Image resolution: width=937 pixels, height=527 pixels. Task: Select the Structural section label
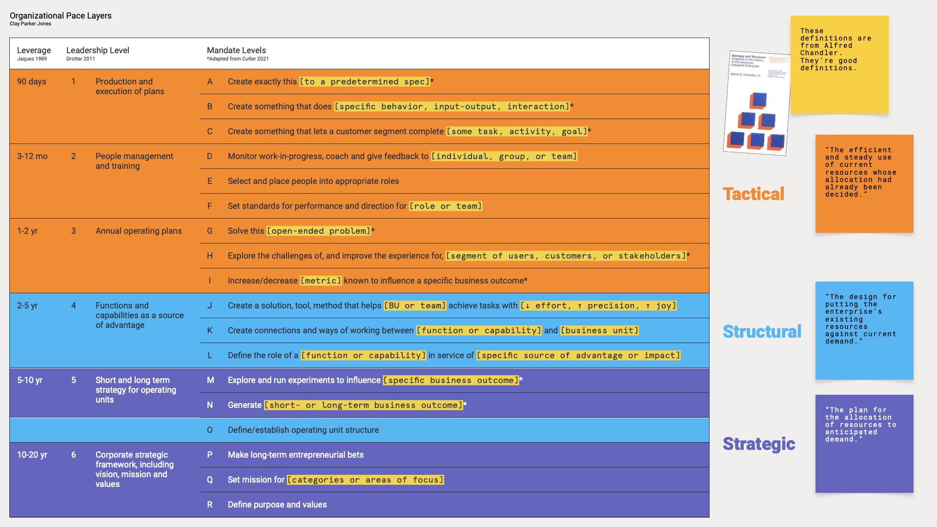tap(761, 331)
